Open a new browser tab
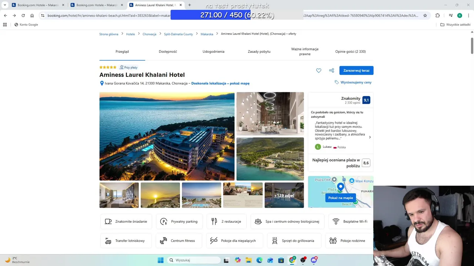 (190, 5)
